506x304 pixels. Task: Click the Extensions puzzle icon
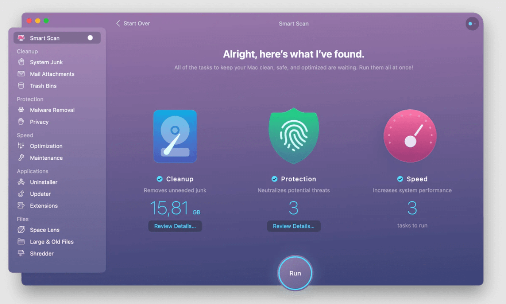21,206
